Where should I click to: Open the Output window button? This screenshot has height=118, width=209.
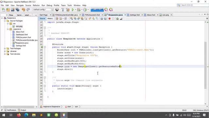point(22,110)
